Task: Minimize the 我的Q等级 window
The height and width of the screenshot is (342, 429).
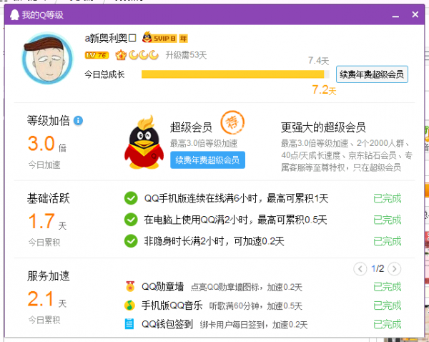Action: pyautogui.click(x=395, y=15)
